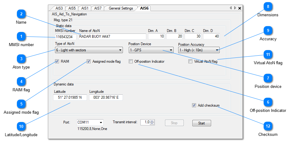
Task: Switch to the General Settings tab
Action: pyautogui.click(x=121, y=8)
